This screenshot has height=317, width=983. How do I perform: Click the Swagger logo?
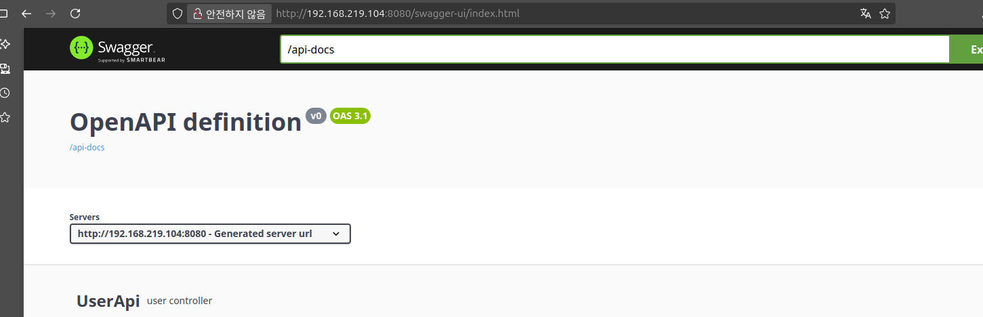118,49
